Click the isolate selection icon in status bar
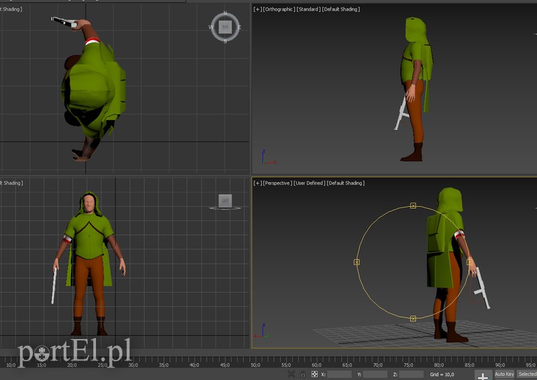The height and width of the screenshot is (380, 537). [x=291, y=374]
